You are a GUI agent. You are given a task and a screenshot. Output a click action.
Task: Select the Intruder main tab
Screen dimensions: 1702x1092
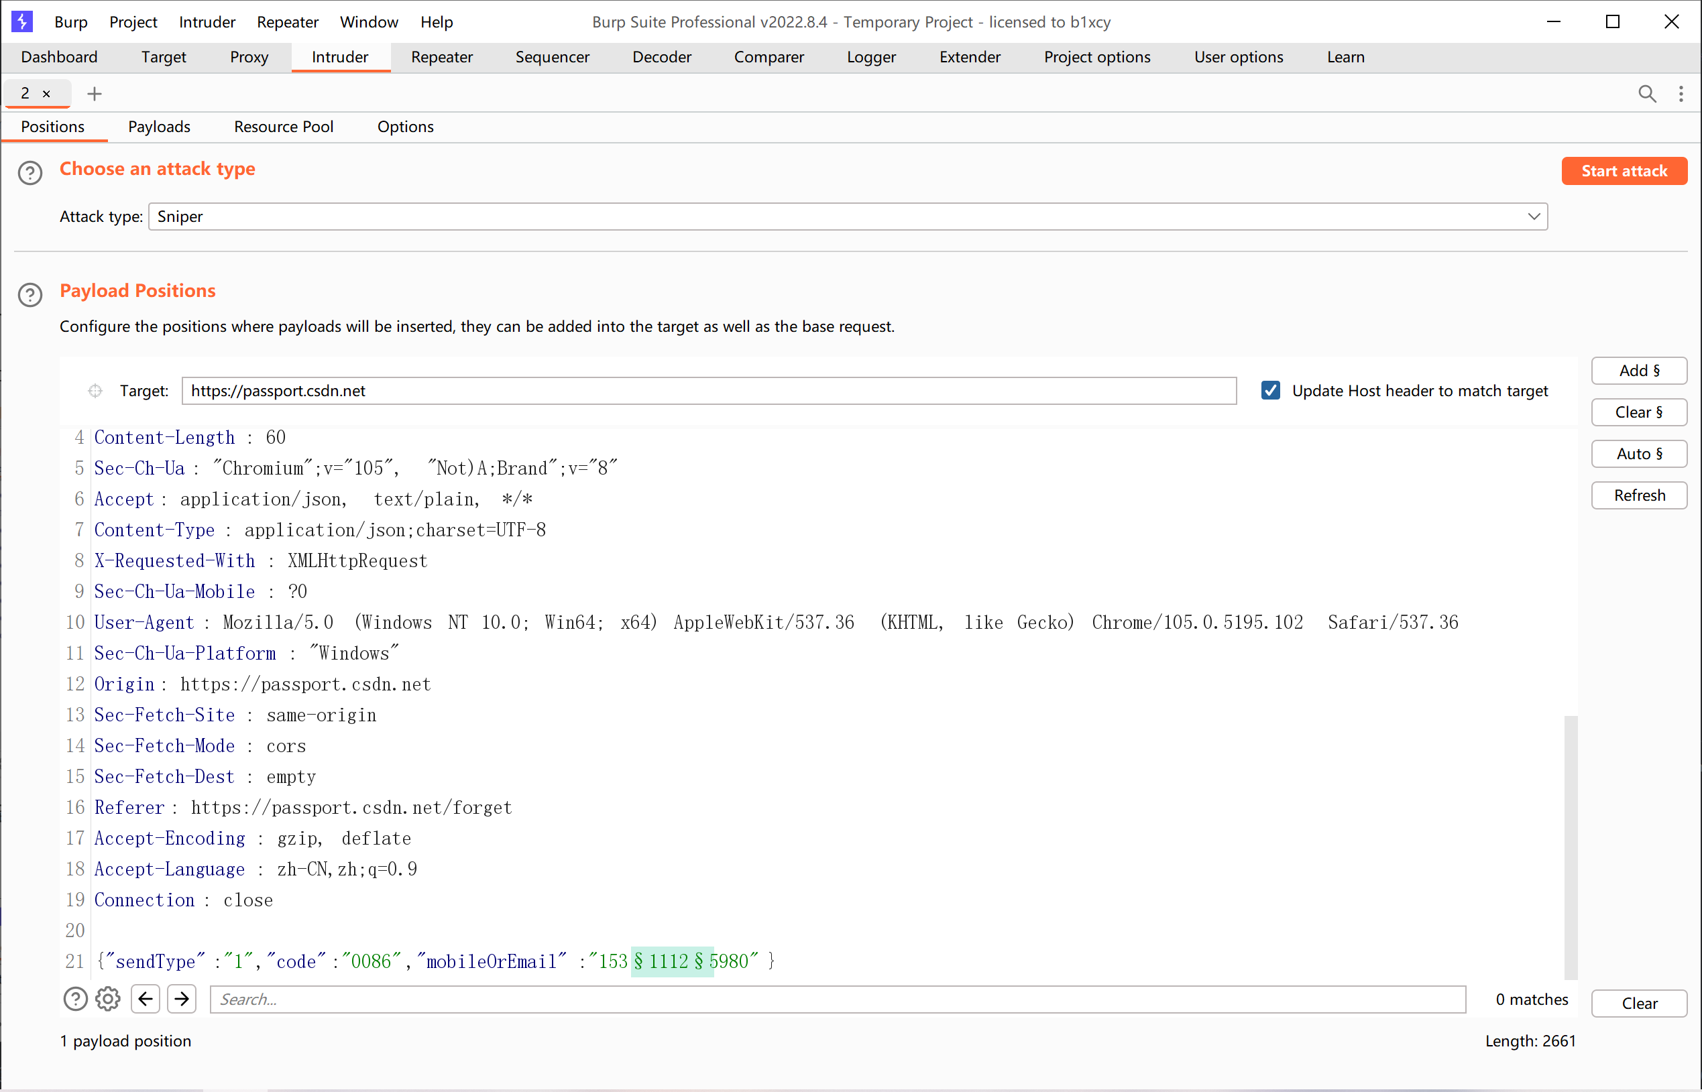341,57
